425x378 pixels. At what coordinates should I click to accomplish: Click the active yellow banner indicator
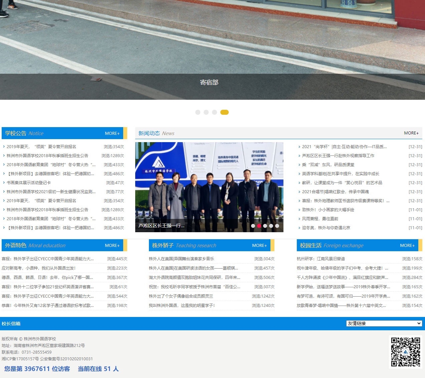224,112
